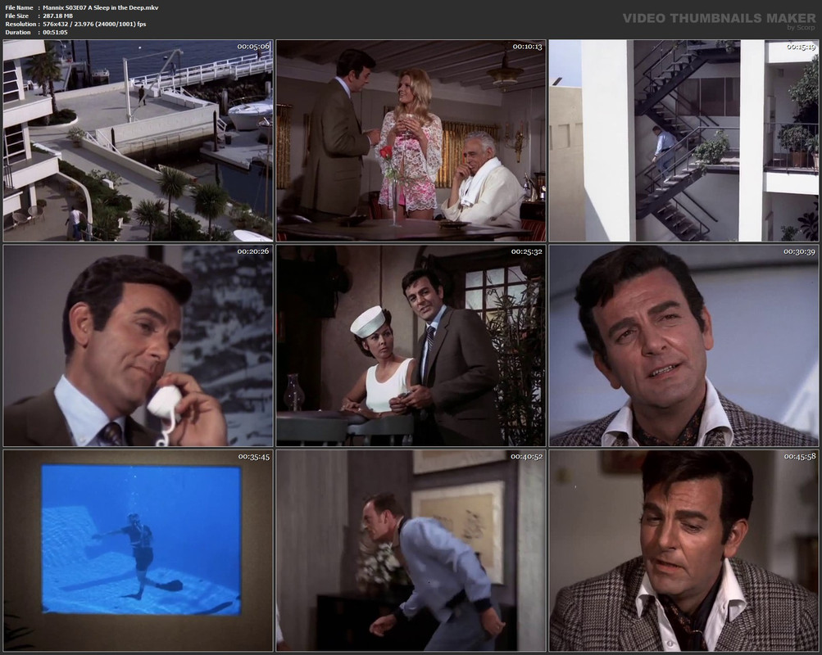
Task: Select the '00:40:52' timestamp
Action: coord(527,456)
